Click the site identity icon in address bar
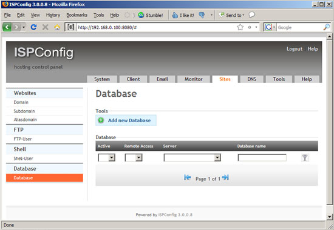Image resolution: width=334 pixels, height=230 pixels. pyautogui.click(x=70, y=27)
